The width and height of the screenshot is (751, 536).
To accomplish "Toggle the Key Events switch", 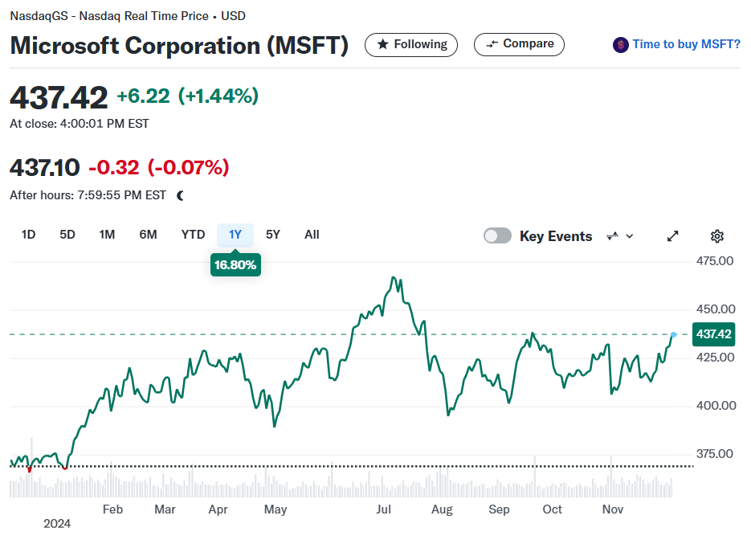I will click(x=497, y=235).
